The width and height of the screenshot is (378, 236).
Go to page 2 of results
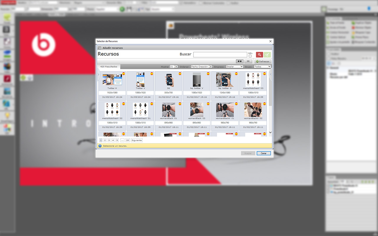pyautogui.click(x=105, y=140)
